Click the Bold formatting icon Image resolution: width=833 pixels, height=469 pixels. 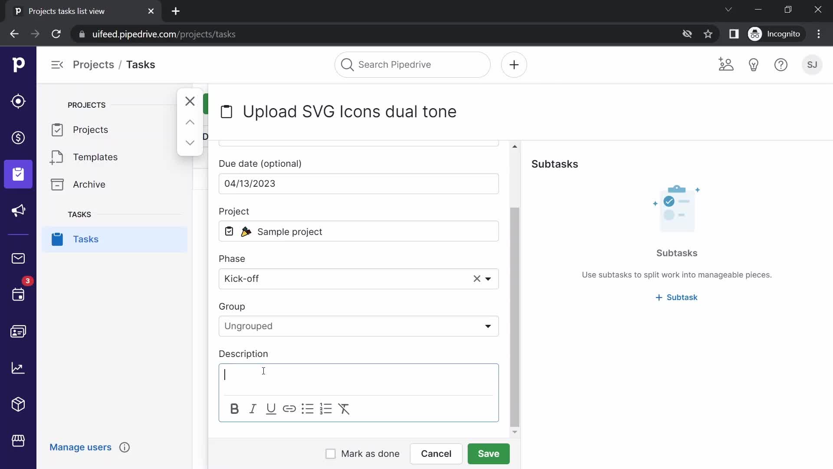[x=234, y=409]
